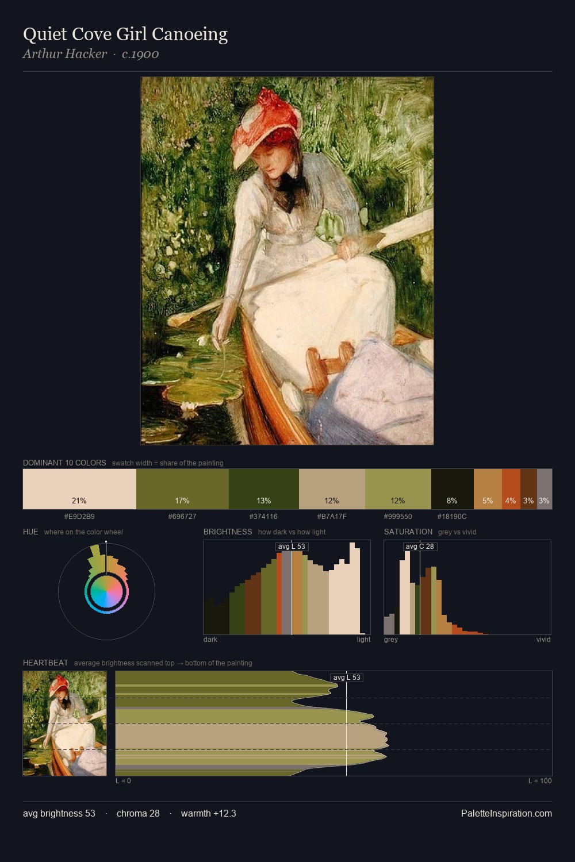The height and width of the screenshot is (862, 575).
Task: Click the hex code #18190C label
Action: pos(452,517)
